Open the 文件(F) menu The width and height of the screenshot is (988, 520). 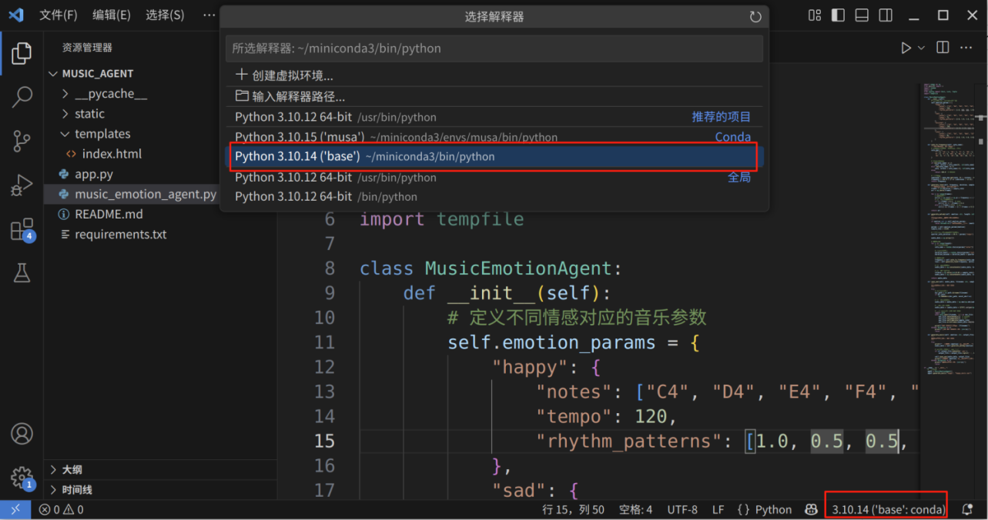coord(59,15)
